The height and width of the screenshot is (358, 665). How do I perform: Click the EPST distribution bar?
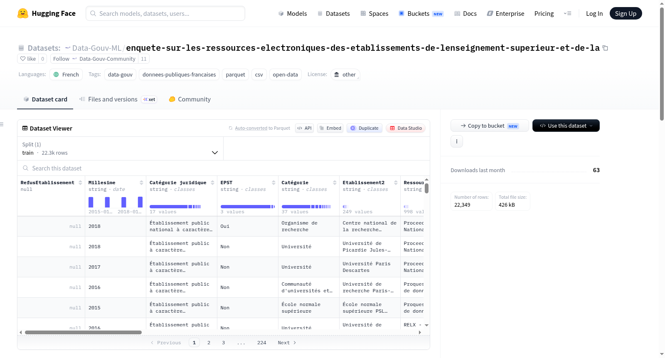click(x=247, y=207)
